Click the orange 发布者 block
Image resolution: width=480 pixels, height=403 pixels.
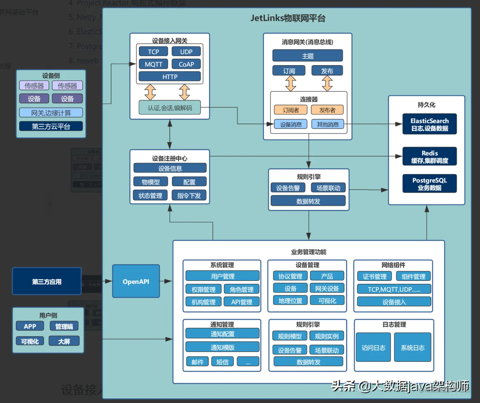click(x=327, y=110)
